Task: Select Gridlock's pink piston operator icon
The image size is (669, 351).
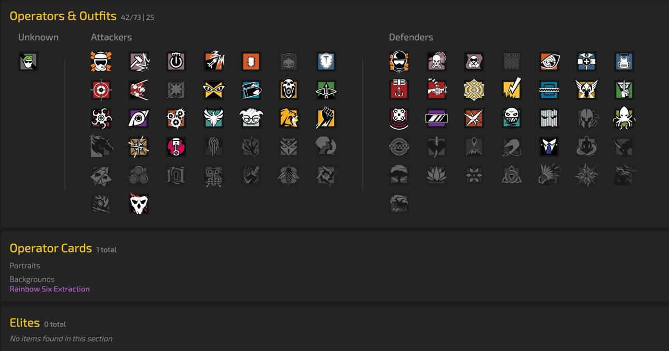Action: click(176, 147)
